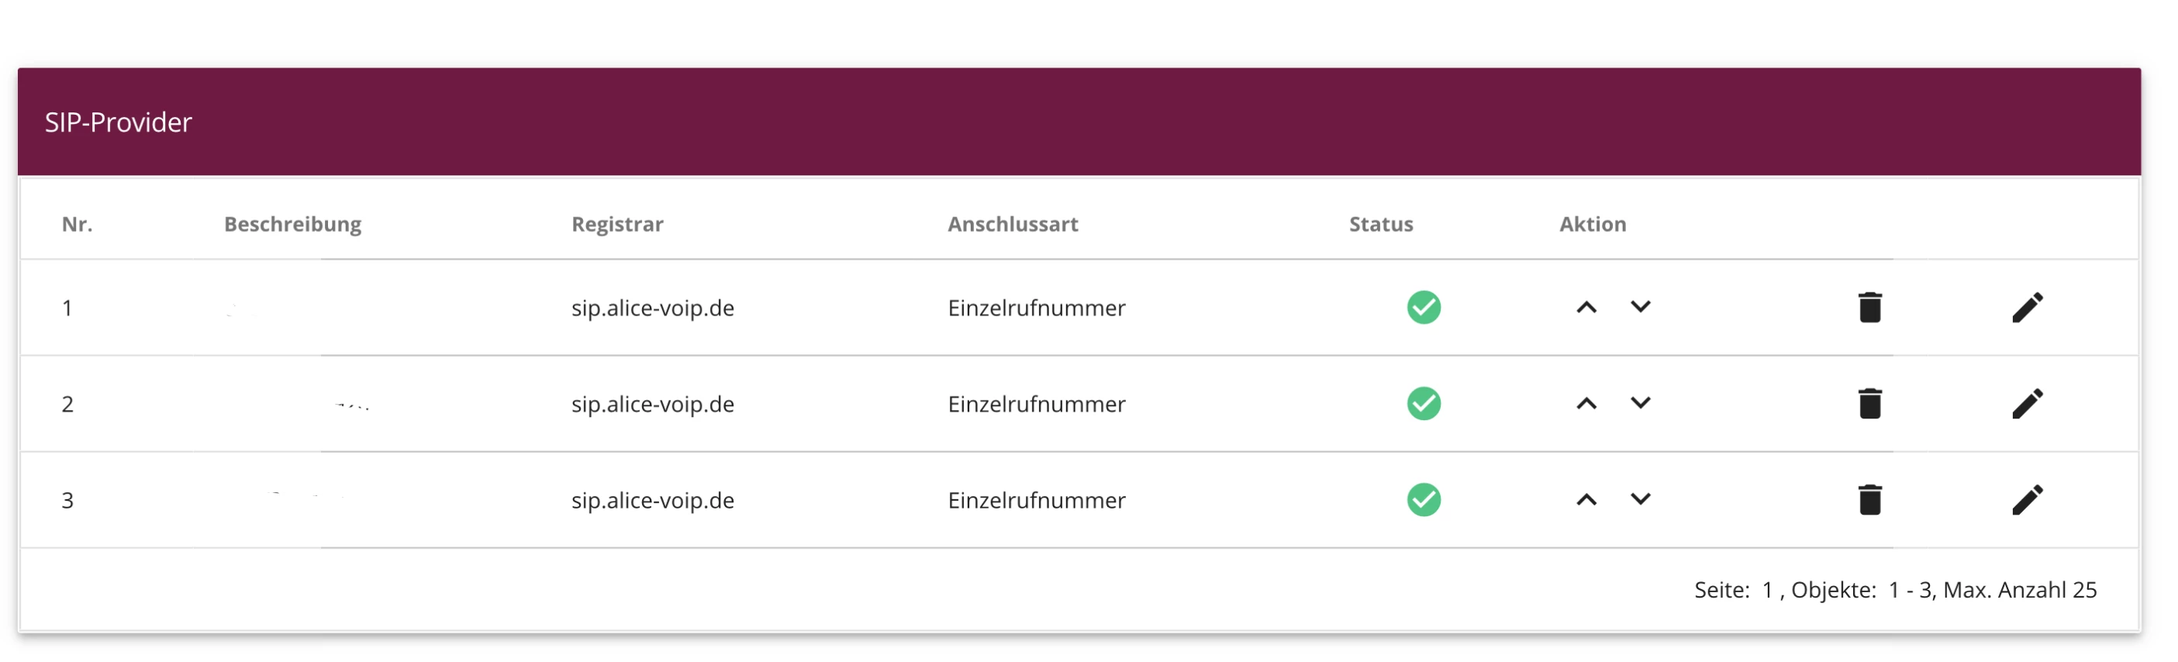Sort table by Registrar column header

tap(617, 224)
